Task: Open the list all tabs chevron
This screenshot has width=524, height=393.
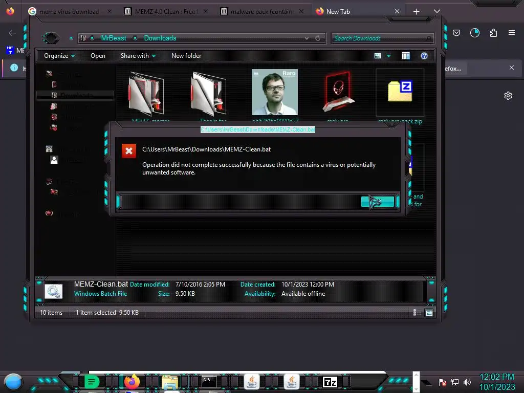Action: pos(437,11)
